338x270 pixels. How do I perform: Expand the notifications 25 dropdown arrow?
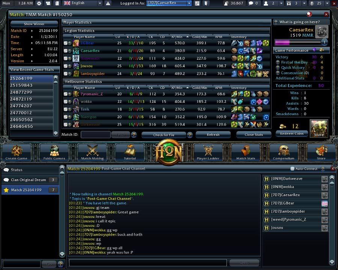[327, 3]
